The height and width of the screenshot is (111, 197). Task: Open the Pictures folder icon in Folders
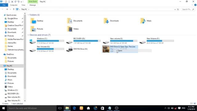point(33,29)
